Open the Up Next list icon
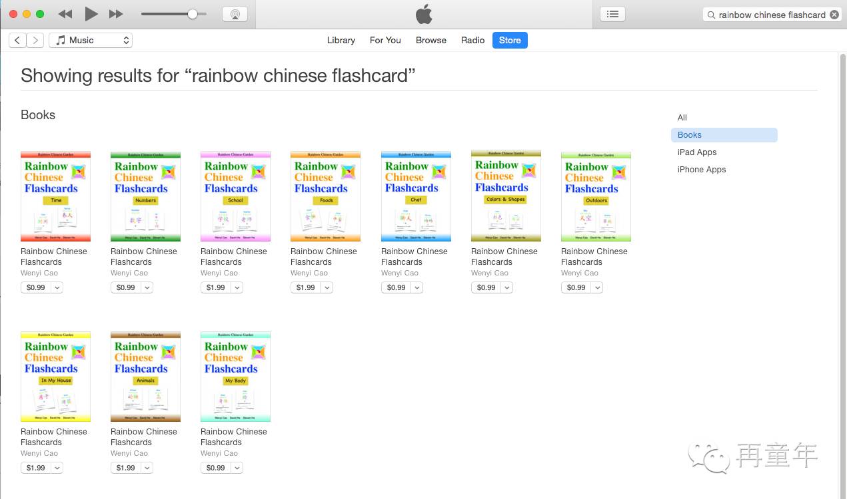The height and width of the screenshot is (499, 847). 613,14
